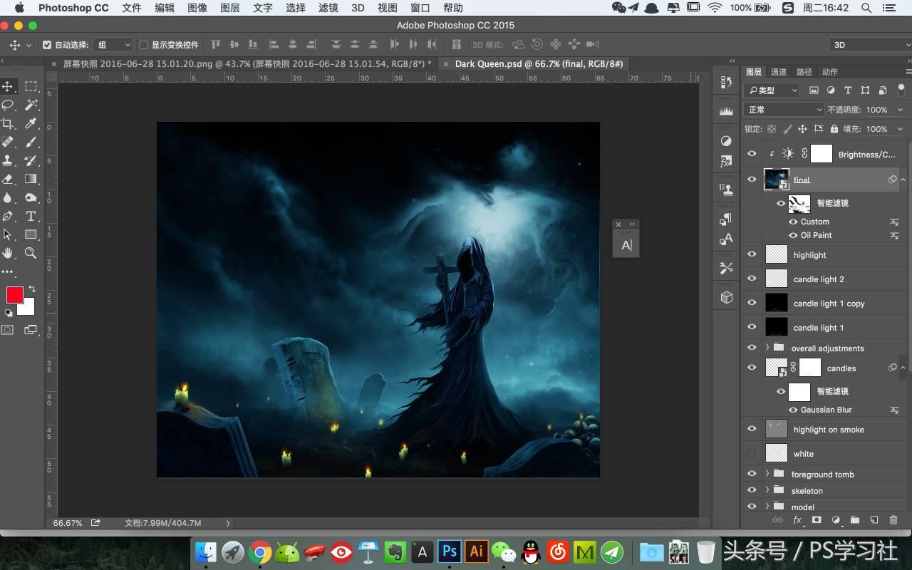Activate the Zoom tool

(30, 253)
